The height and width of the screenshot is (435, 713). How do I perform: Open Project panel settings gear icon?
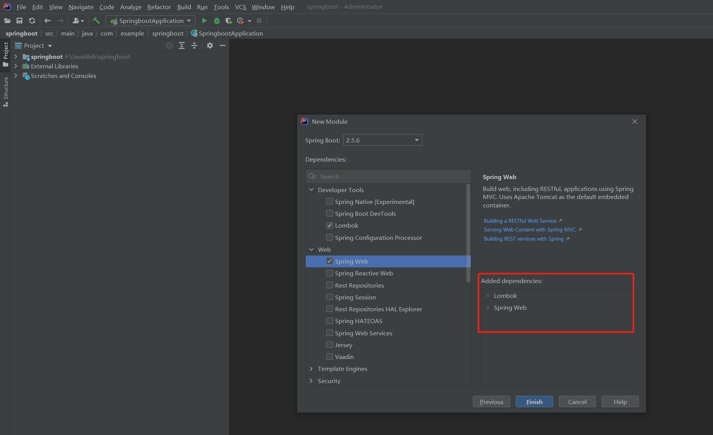210,45
